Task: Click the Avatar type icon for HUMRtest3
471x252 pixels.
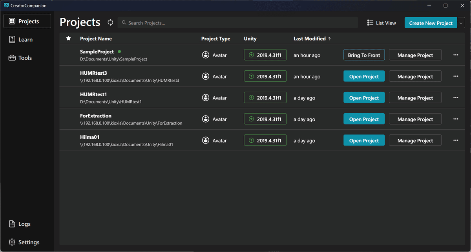Action: pyautogui.click(x=205, y=77)
